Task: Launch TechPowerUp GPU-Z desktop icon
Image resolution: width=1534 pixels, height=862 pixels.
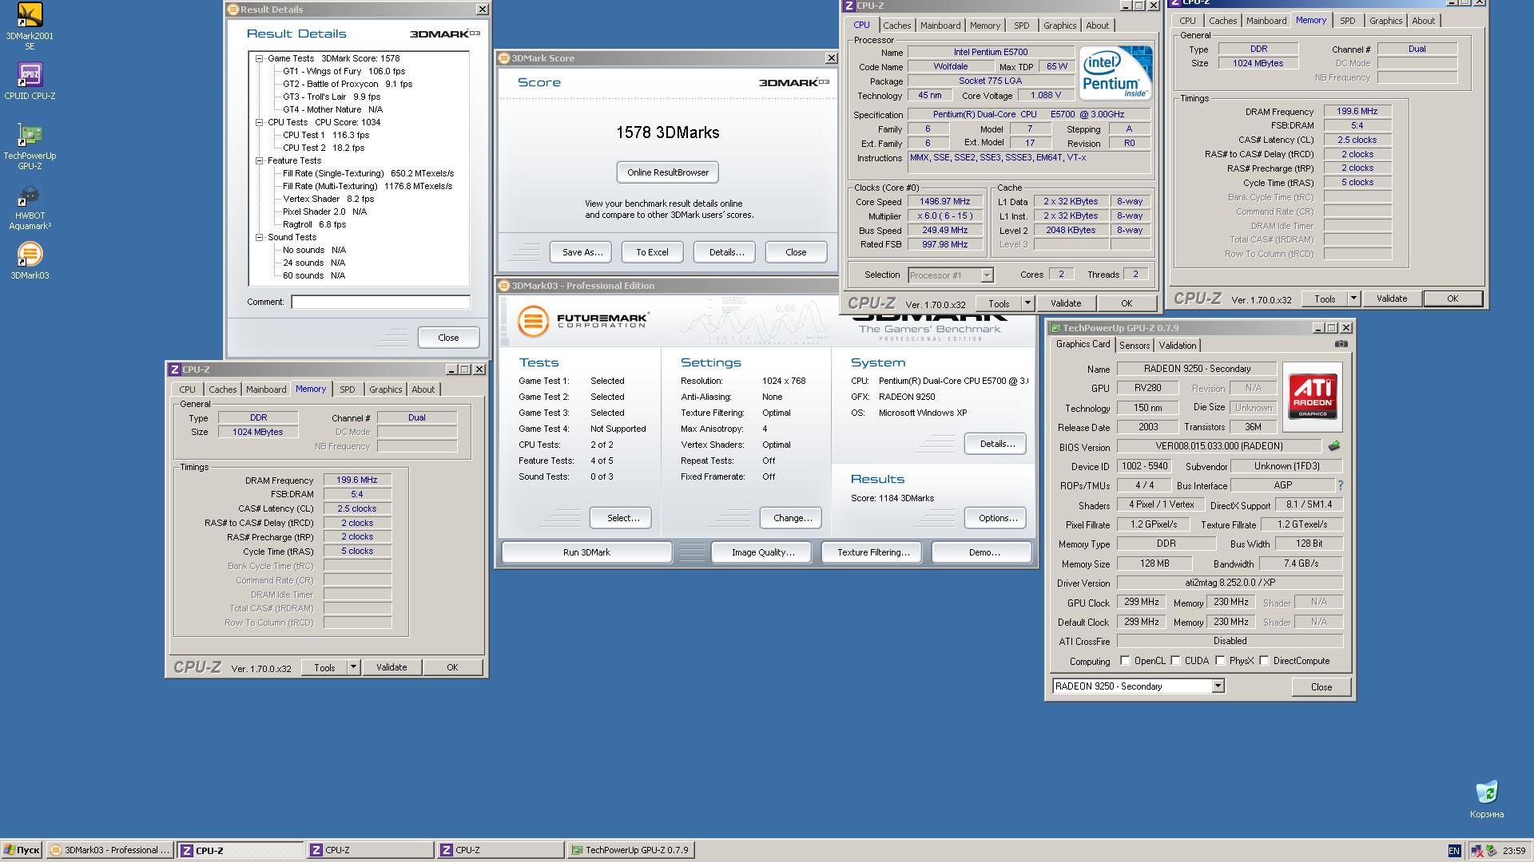Action: pyautogui.click(x=30, y=147)
